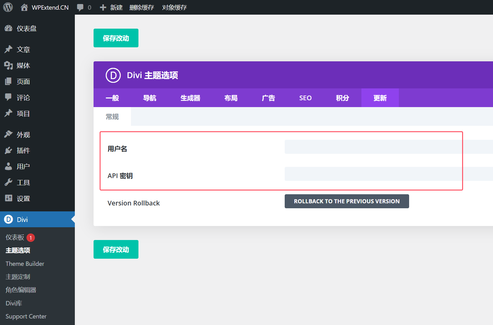Open 工具 menu item
This screenshot has height=325, width=493.
click(23, 182)
